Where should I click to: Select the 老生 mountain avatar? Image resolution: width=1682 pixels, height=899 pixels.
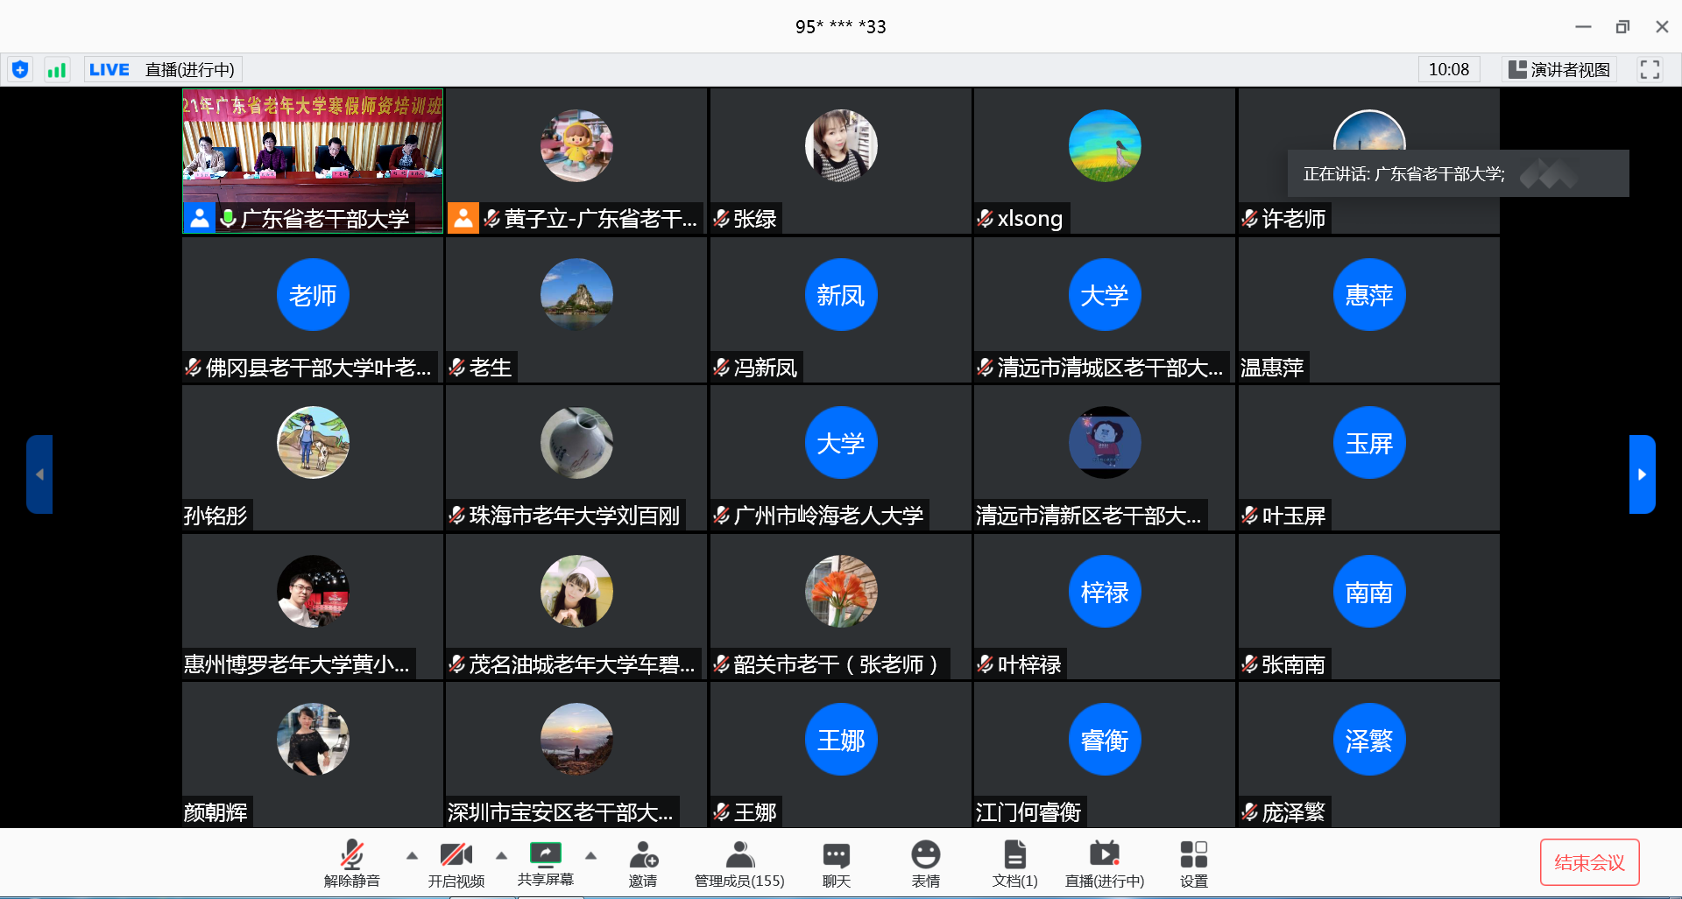(x=576, y=294)
